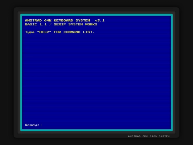193x145 pixels.
Task: Click the Type "HELP" FOR COMMAND LIST text
Action: click(x=60, y=32)
